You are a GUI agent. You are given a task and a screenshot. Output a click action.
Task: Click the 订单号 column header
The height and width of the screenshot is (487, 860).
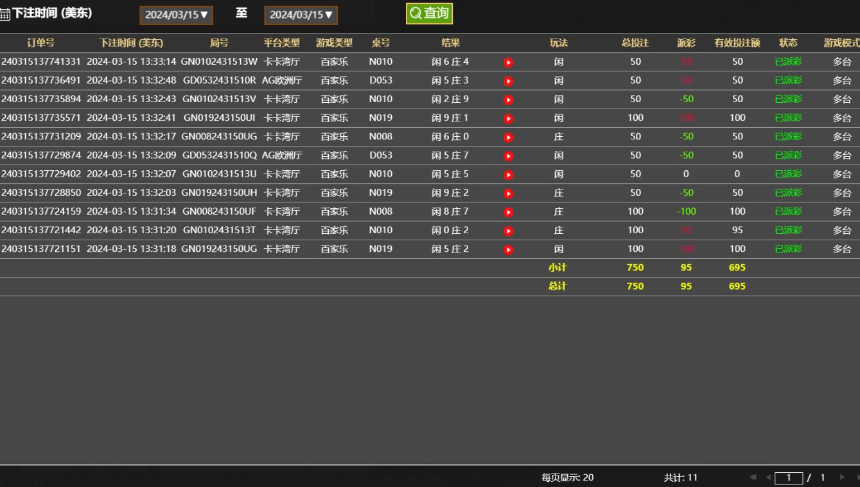(x=40, y=43)
